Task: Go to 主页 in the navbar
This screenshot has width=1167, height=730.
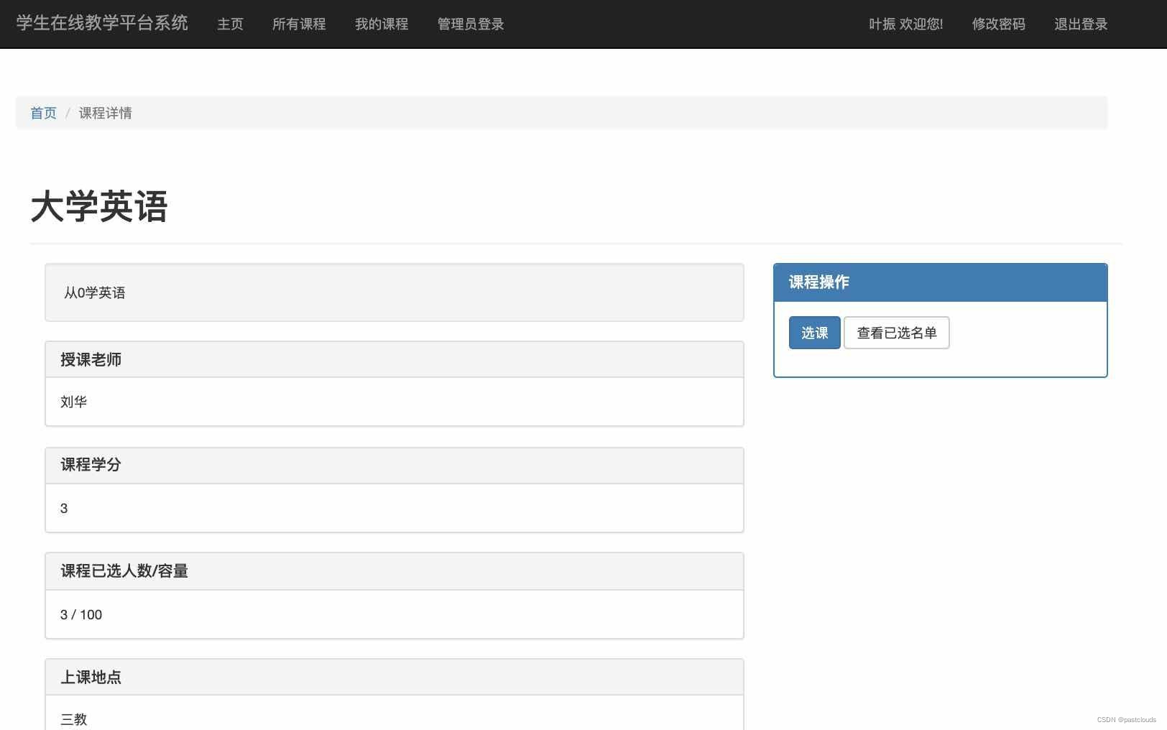Action: (231, 24)
